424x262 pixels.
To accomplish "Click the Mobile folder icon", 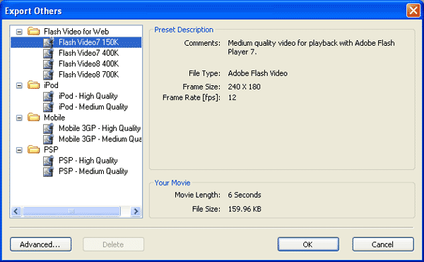I will 33,118.
